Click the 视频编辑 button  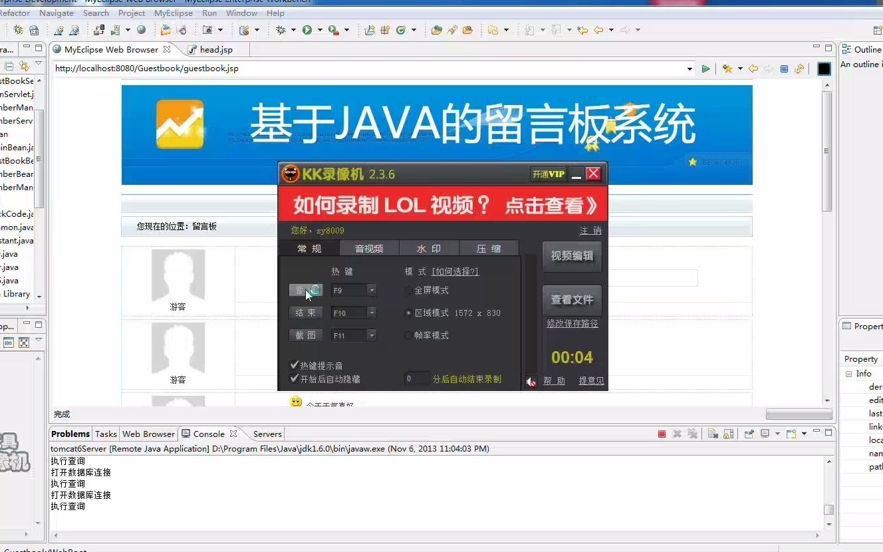click(572, 256)
